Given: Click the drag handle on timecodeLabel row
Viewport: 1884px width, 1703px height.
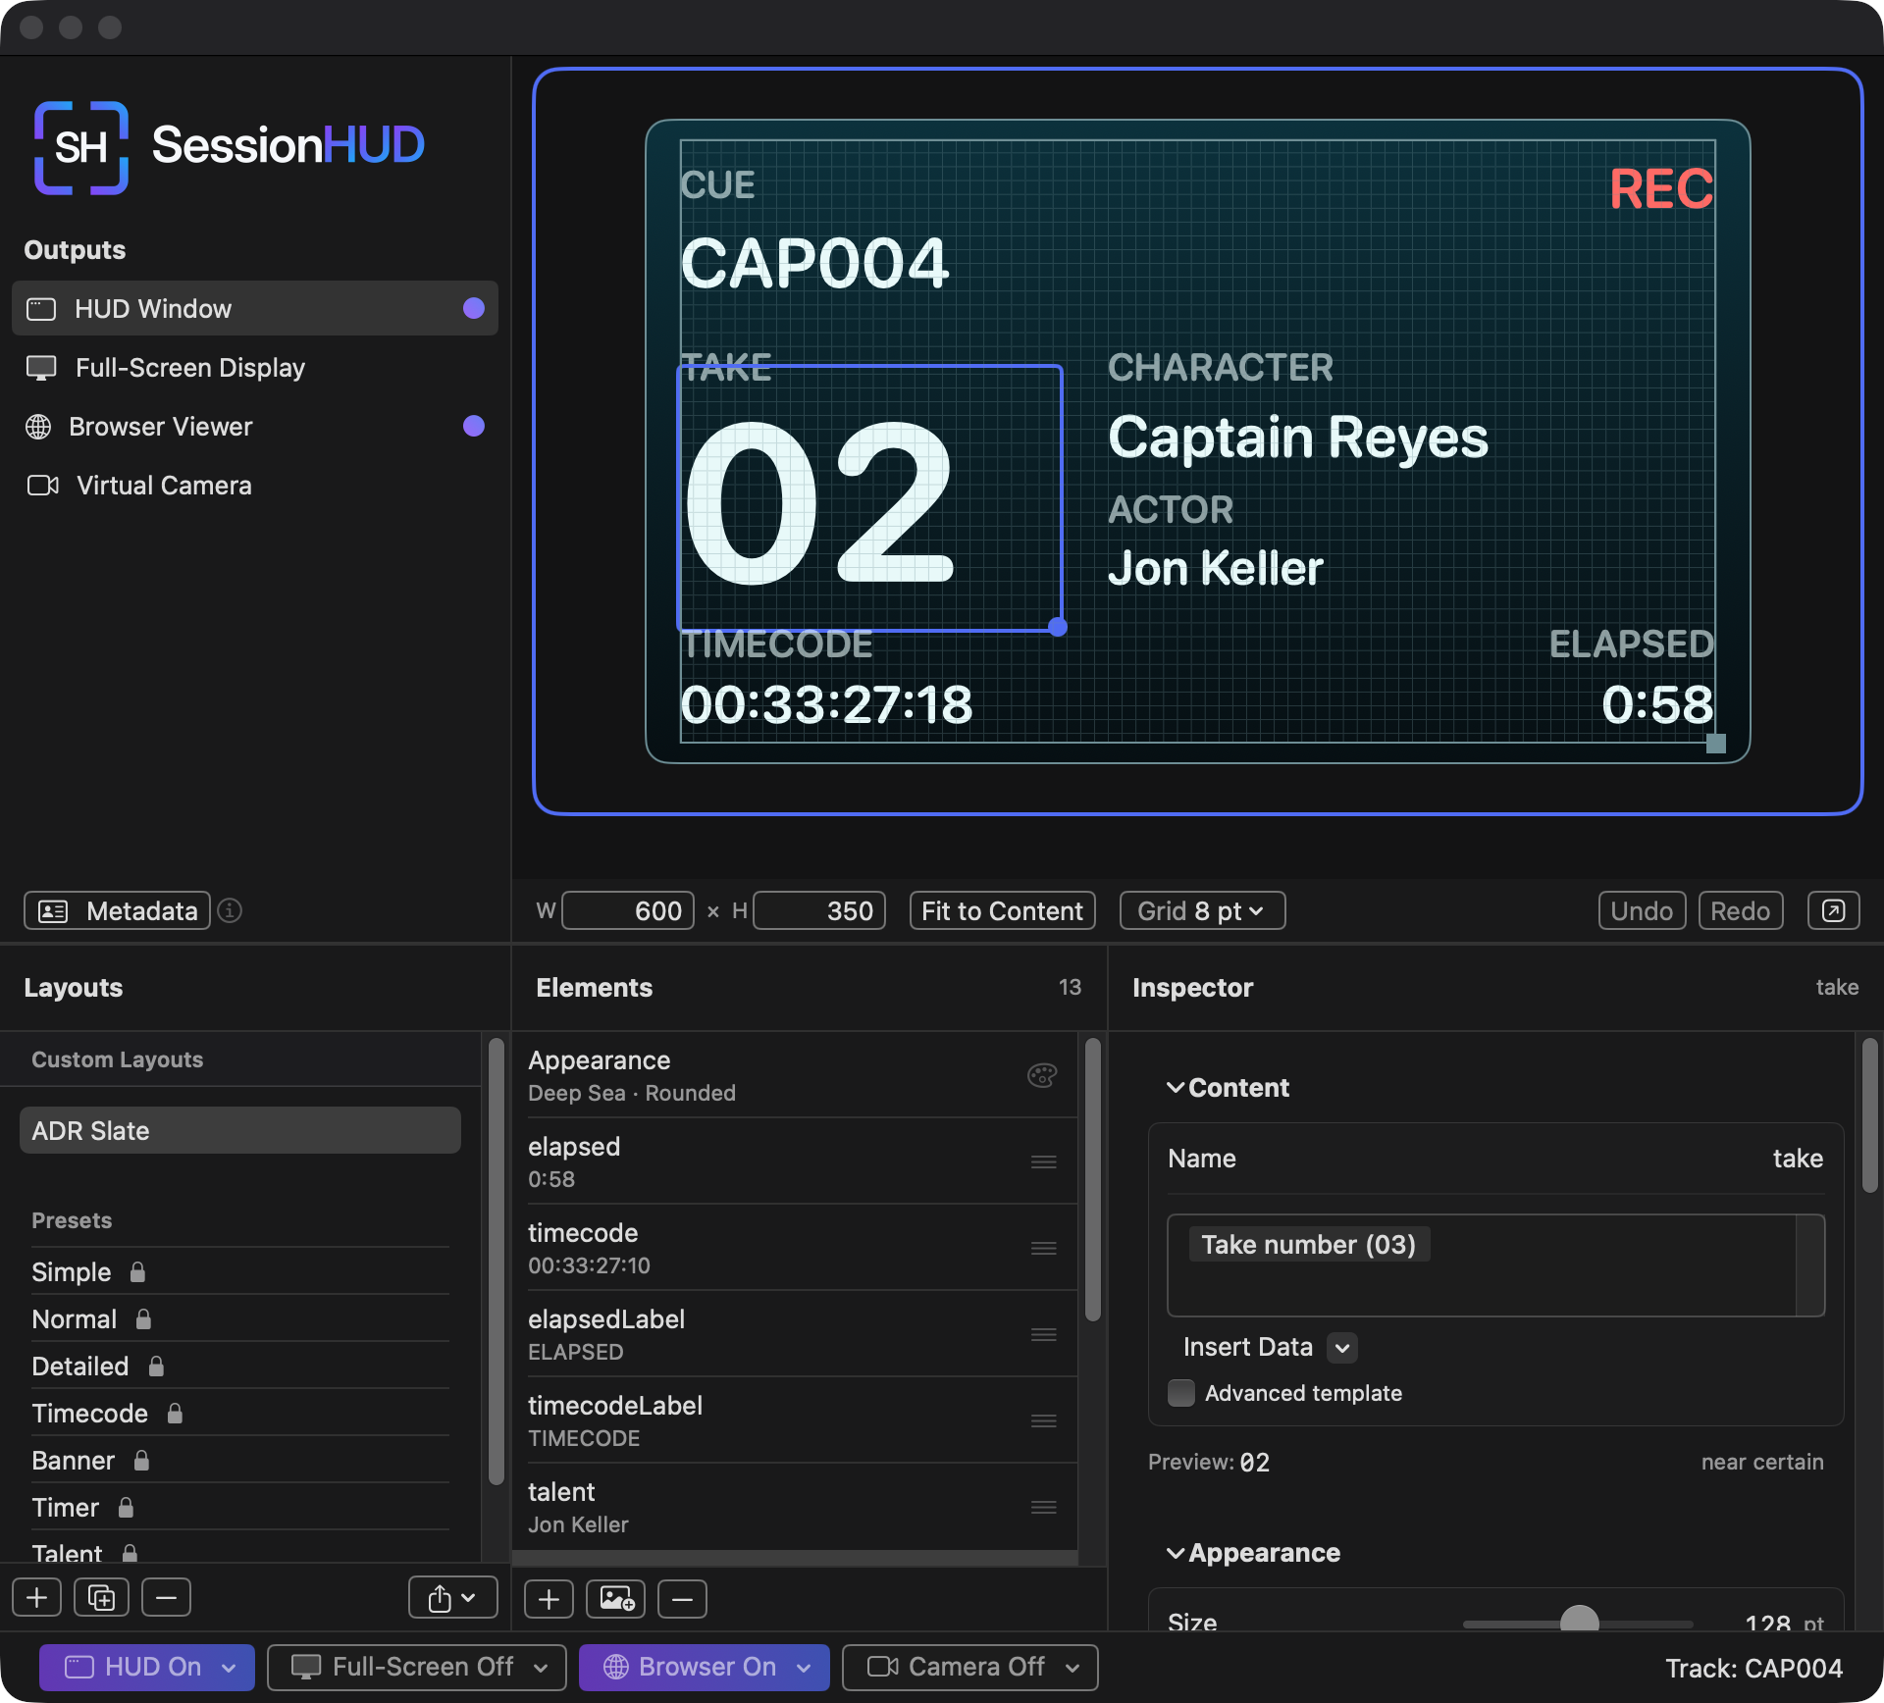Looking at the screenshot, I should [1044, 1420].
